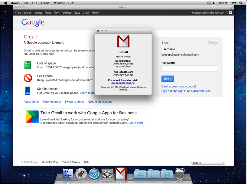Open the Apple menu icon
Image resolution: width=247 pixels, height=184 pixels.
6,3
